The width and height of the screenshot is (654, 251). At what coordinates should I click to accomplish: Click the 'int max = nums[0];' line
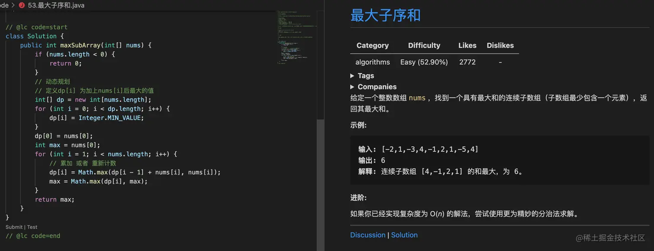(67, 145)
